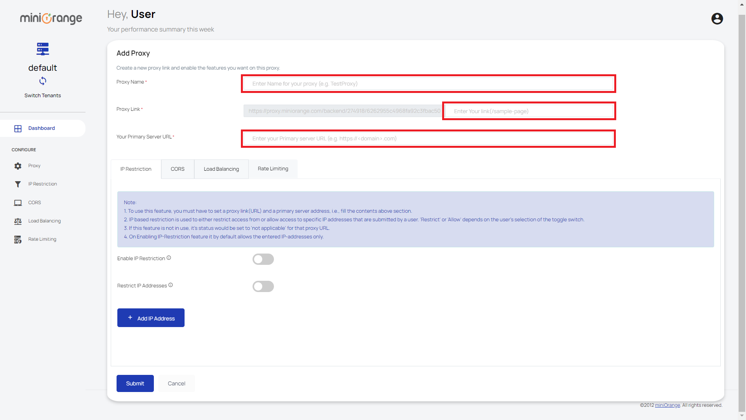The height and width of the screenshot is (420, 746).
Task: Click the user profile icon top right
Action: [717, 18]
